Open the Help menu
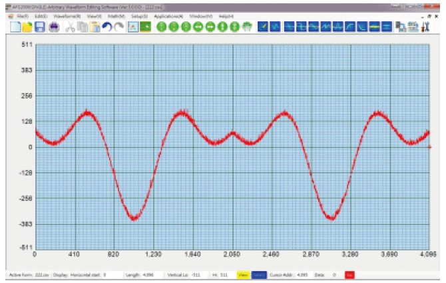This screenshot has width=446, height=283. pos(226,17)
